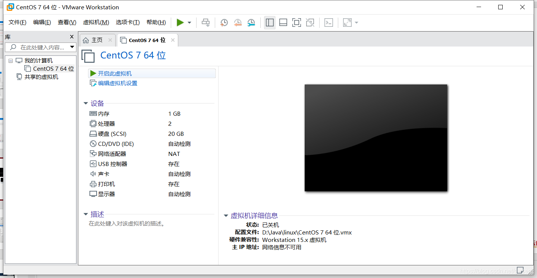Click the Unity mode toolbar icon
This screenshot has width=537, height=278.
point(310,23)
